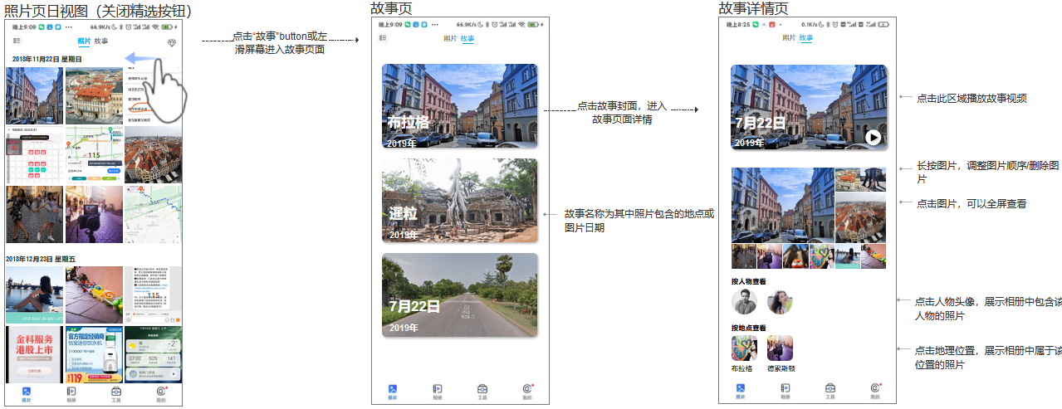
Task: Tap 照片 bottom nav icon in 故事页
Action: (x=393, y=392)
